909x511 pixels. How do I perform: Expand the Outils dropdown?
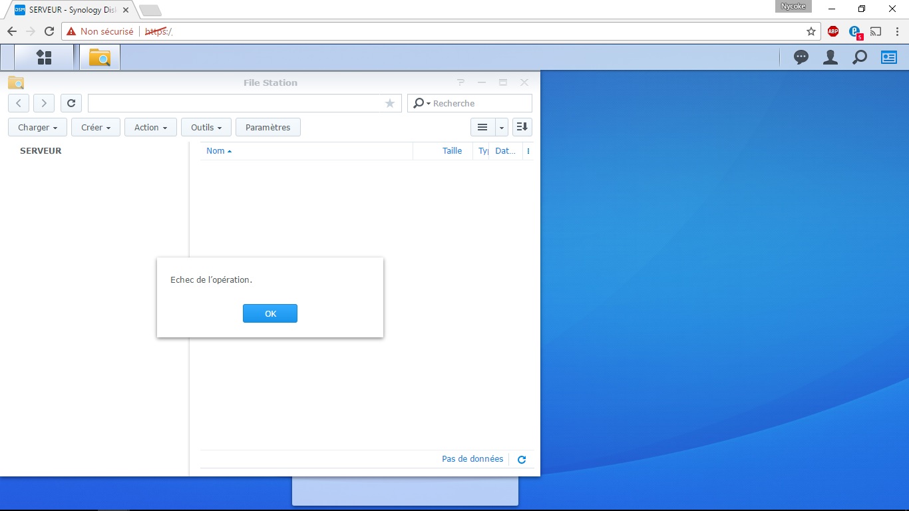(x=206, y=127)
